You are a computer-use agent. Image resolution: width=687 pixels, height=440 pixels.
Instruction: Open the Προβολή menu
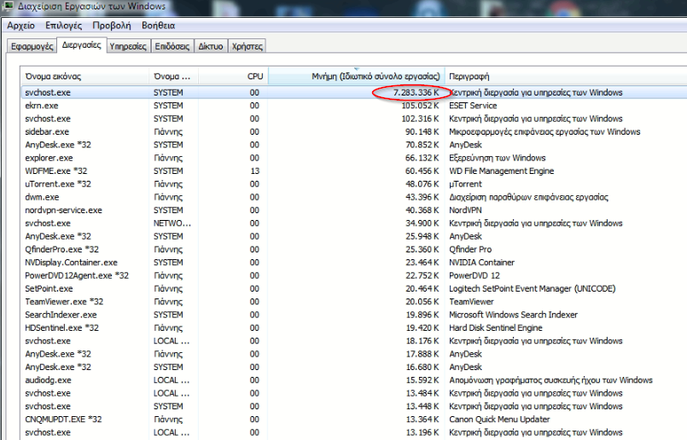[111, 26]
